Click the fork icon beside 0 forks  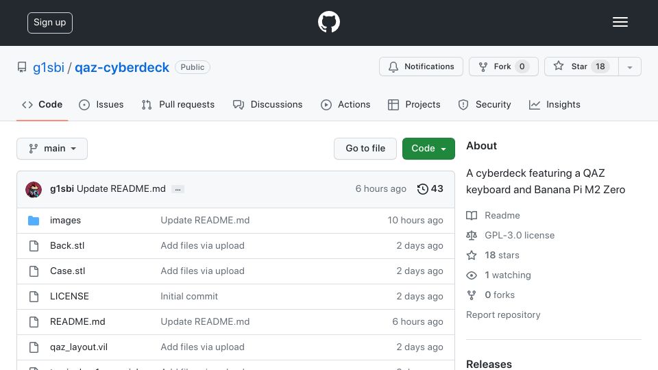[472, 295]
